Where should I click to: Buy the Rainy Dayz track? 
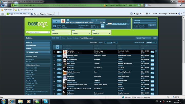[x=152, y=77]
